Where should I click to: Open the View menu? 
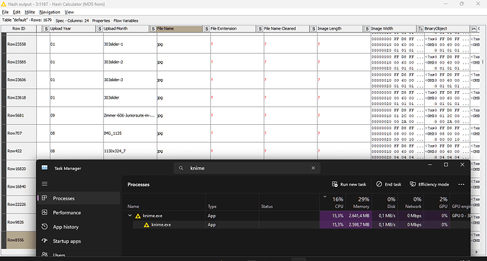pyautogui.click(x=69, y=12)
